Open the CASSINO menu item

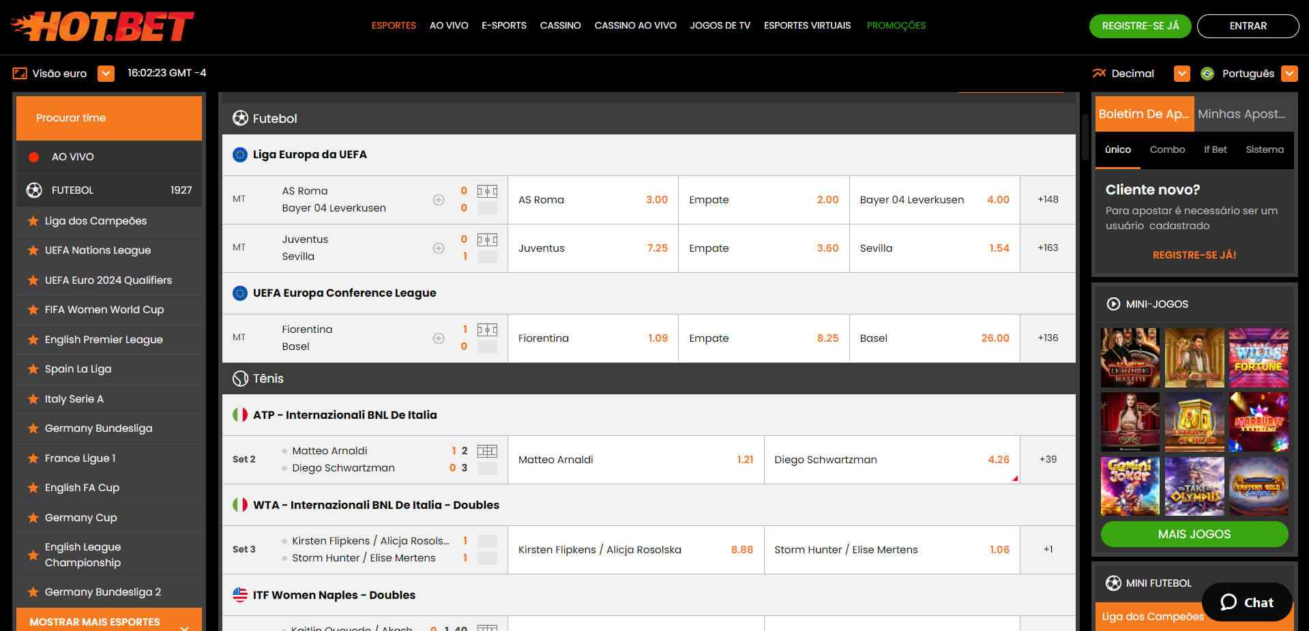pos(560,25)
